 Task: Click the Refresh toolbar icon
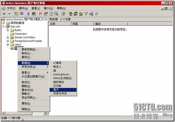tap(51, 14)
